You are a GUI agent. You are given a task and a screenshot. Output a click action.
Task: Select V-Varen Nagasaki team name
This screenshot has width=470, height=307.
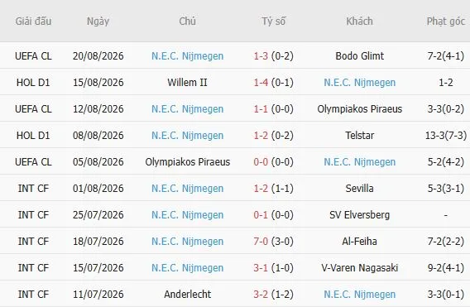pos(360,268)
